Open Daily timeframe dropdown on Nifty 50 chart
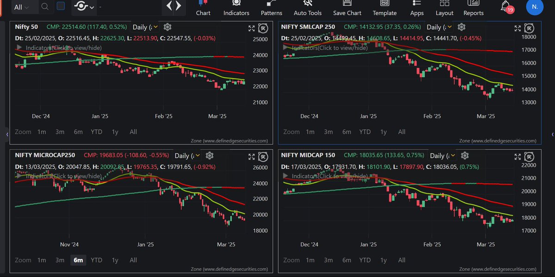Viewport: 555px width, 277px height. (146, 27)
